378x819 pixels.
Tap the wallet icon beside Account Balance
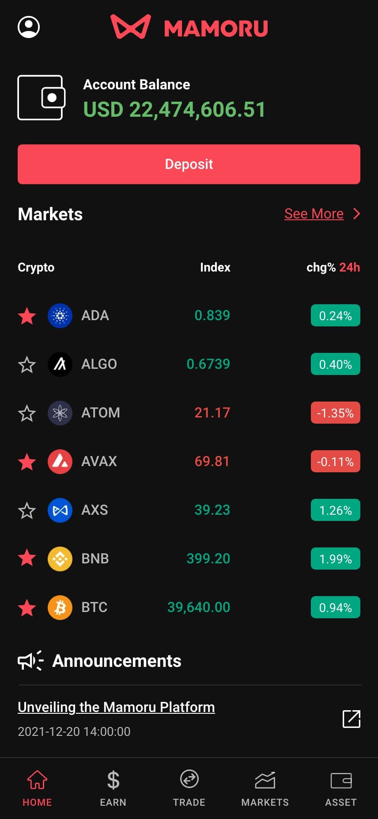pos(41,98)
